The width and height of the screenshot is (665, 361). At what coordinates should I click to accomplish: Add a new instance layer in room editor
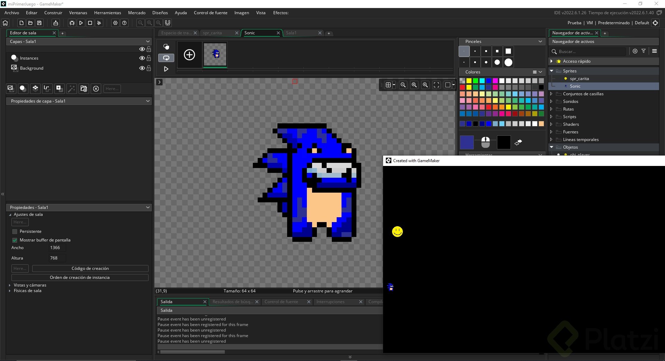point(23,89)
